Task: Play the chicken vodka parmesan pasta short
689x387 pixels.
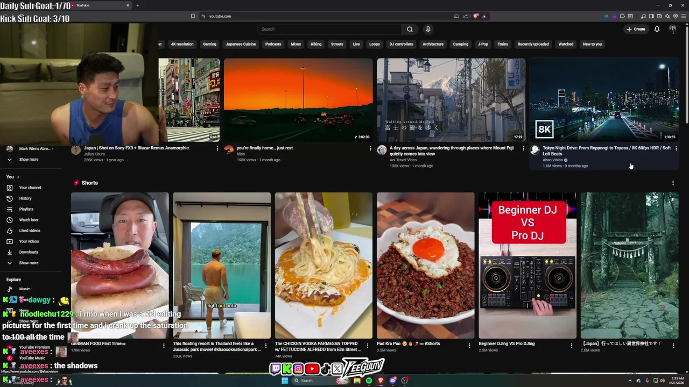Action: point(324,266)
